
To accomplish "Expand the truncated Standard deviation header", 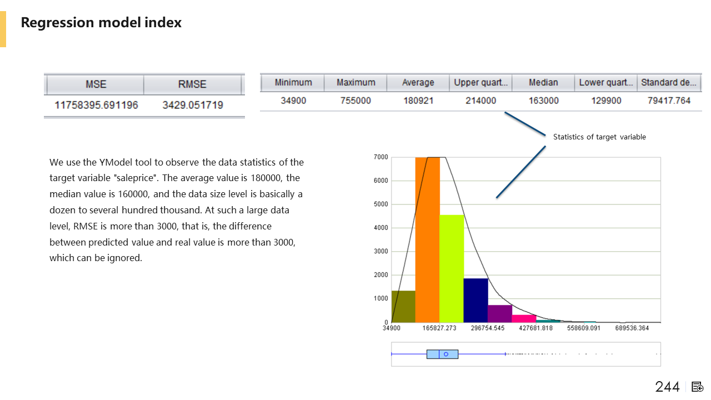I will [x=668, y=82].
